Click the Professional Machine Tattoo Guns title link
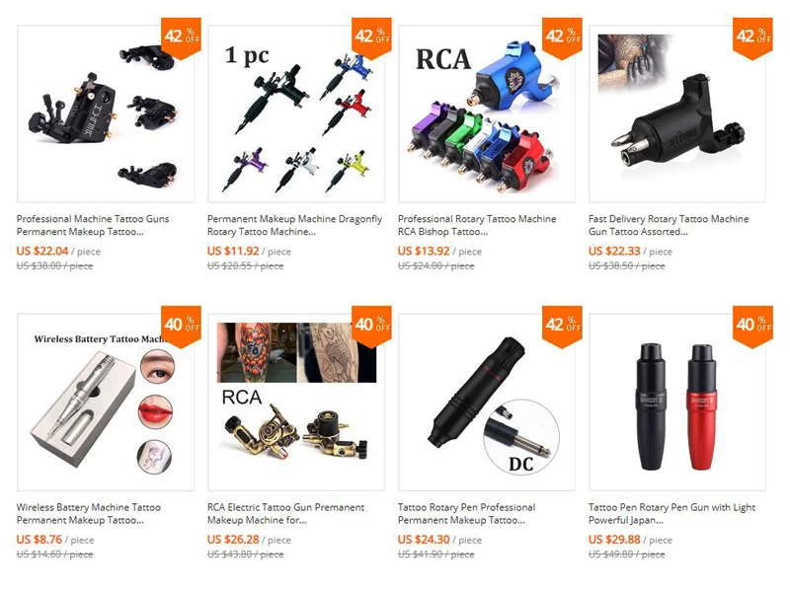790x592 pixels. [x=93, y=225]
